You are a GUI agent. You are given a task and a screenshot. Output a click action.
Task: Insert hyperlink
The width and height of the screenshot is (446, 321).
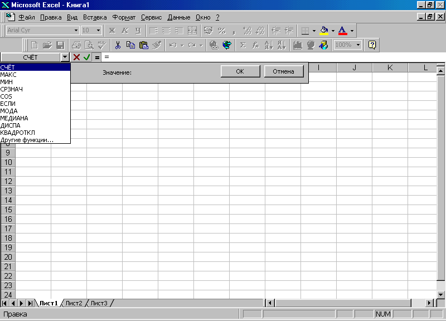point(214,45)
